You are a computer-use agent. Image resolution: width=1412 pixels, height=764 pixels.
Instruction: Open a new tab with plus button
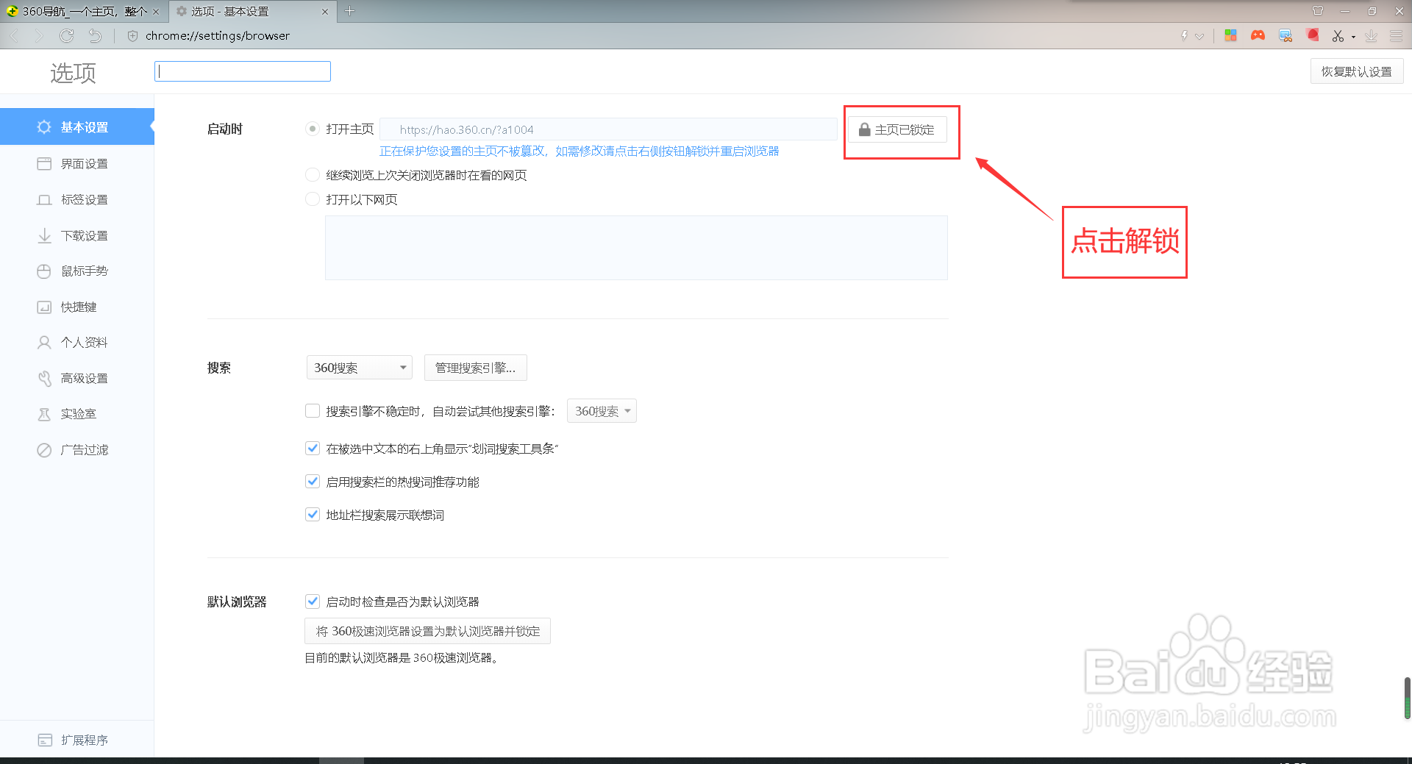[x=350, y=11]
